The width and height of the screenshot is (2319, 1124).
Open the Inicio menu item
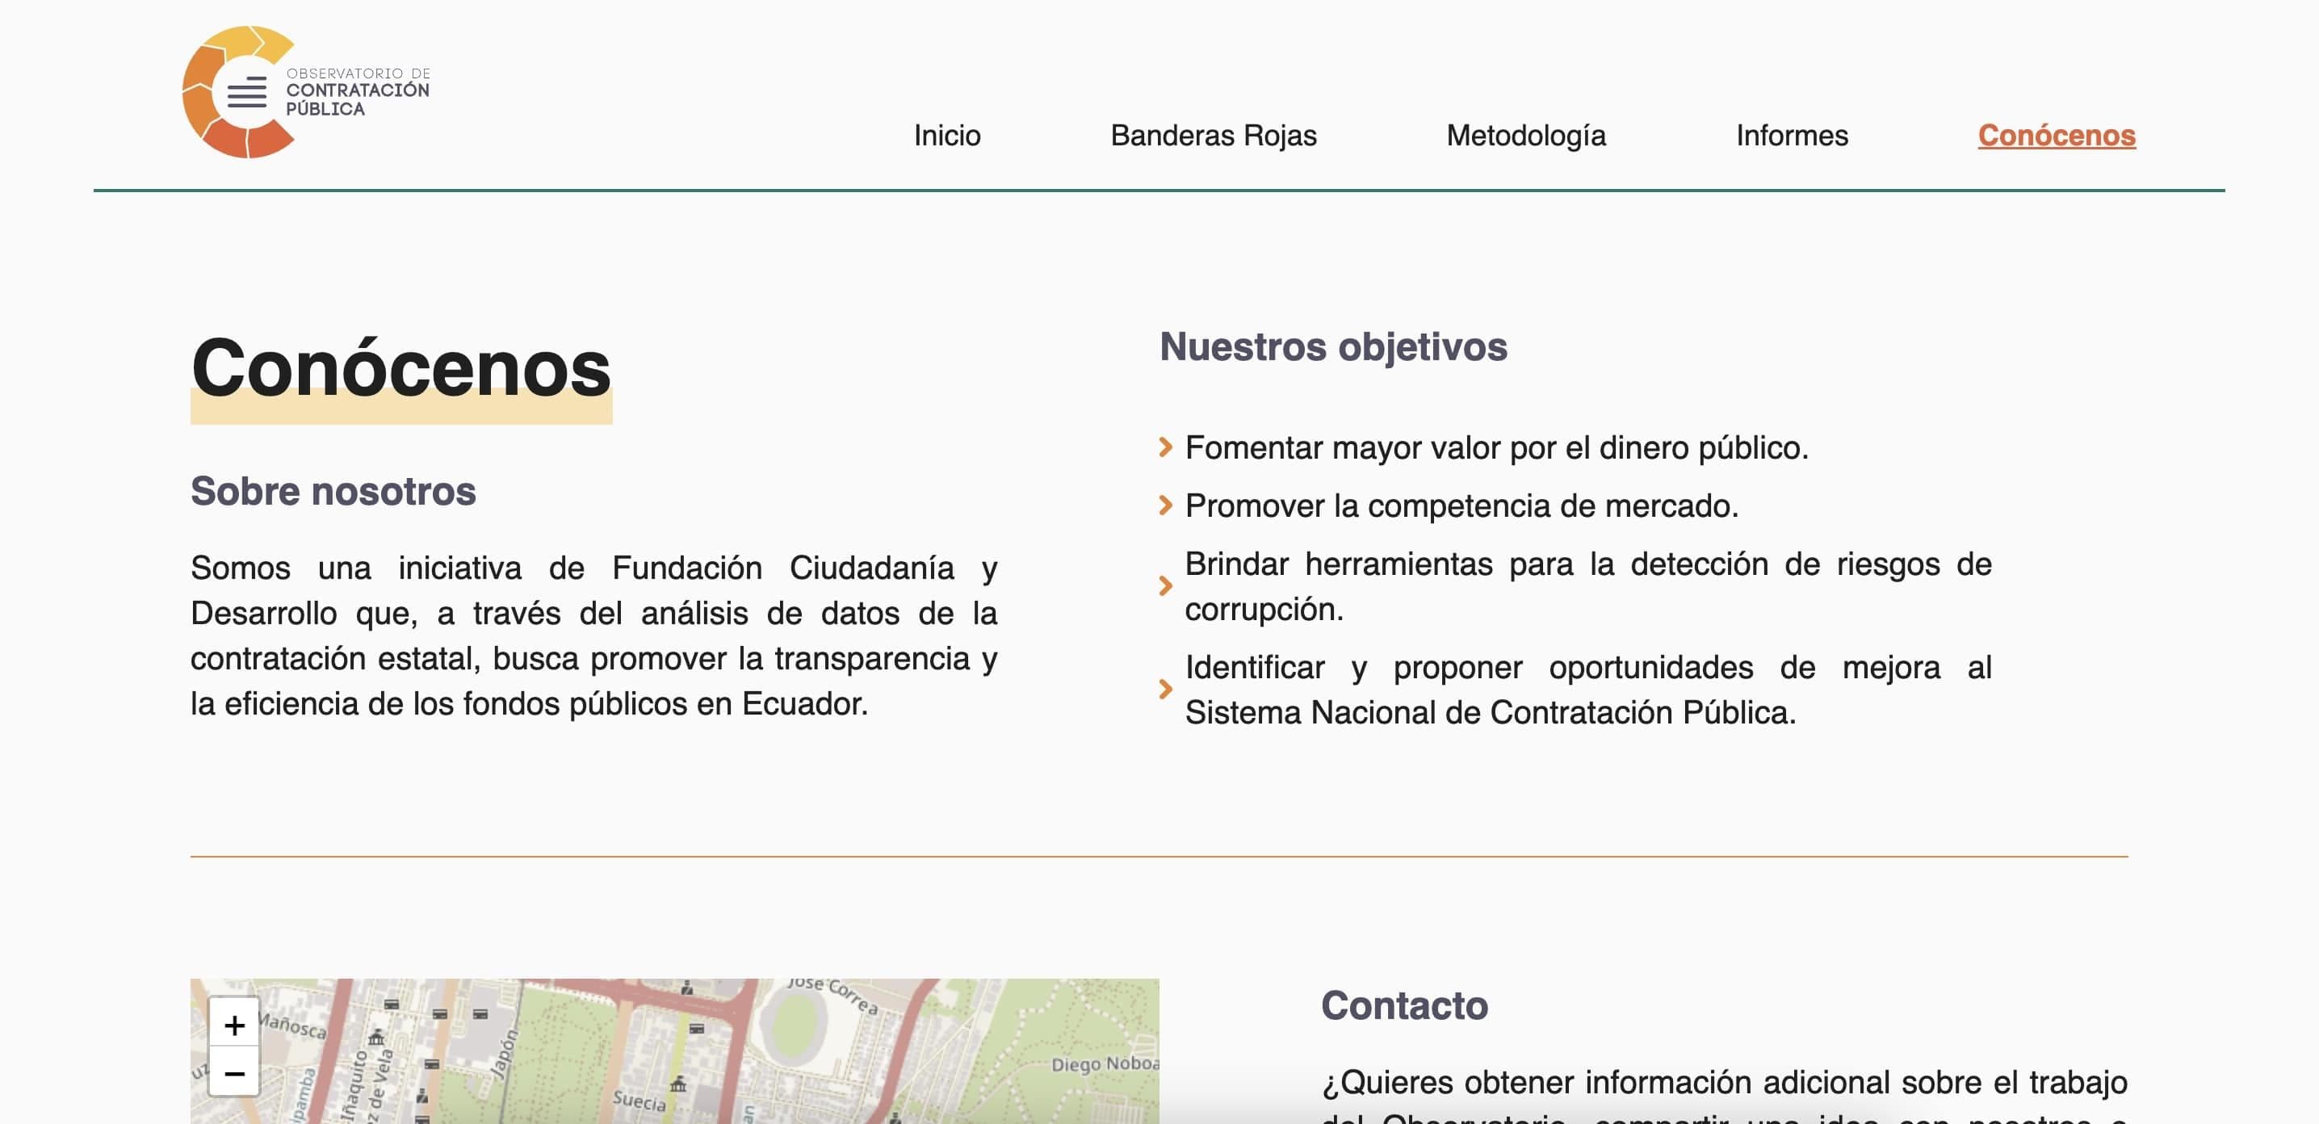[947, 135]
